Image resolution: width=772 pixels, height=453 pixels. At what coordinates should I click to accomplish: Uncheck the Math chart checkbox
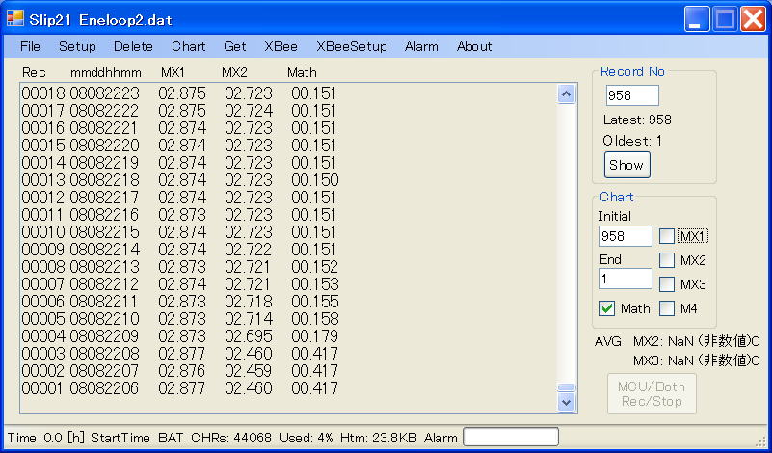[607, 308]
